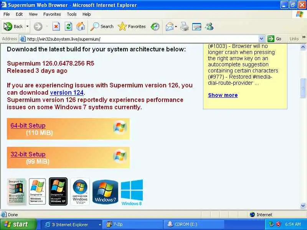Stop loading with the red X icon
Screen dimensions: 307x230
click(x=56, y=26)
